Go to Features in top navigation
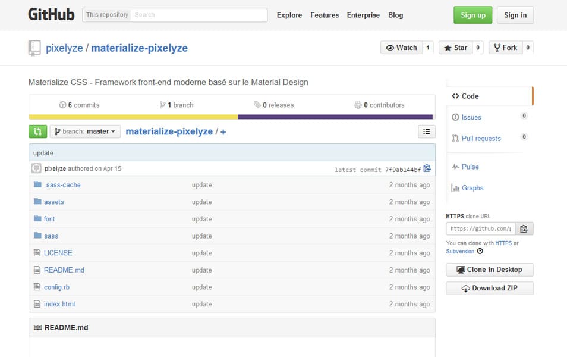 (x=325, y=15)
